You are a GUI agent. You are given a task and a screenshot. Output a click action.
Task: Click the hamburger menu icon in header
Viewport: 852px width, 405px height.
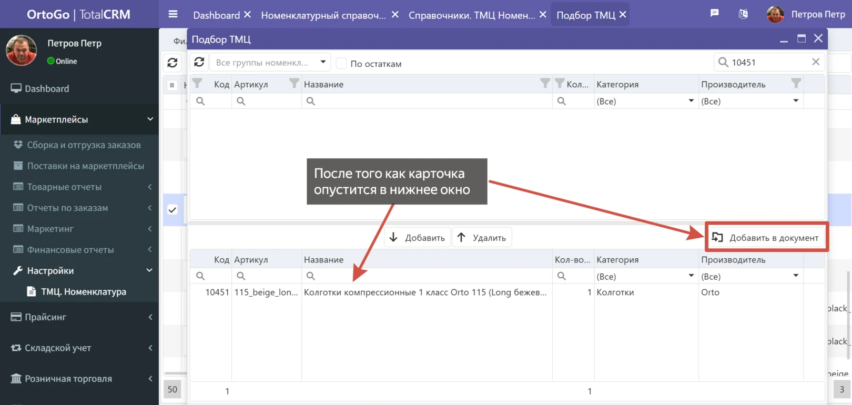coord(173,15)
